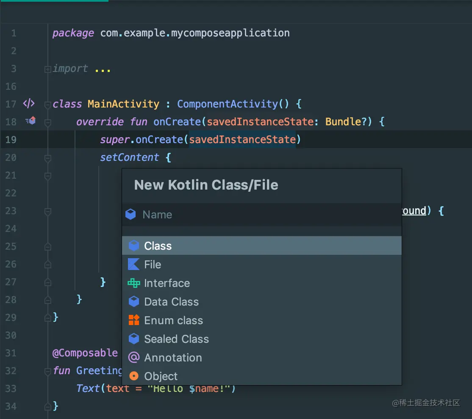Click the Kotlin logo icon next to File
Viewport: 472px width, 419px height.
133,264
